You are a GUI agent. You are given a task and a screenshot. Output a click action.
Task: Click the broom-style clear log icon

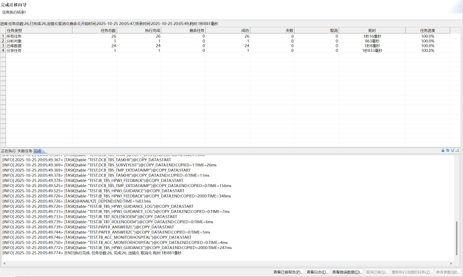pyautogui.click(x=452, y=150)
